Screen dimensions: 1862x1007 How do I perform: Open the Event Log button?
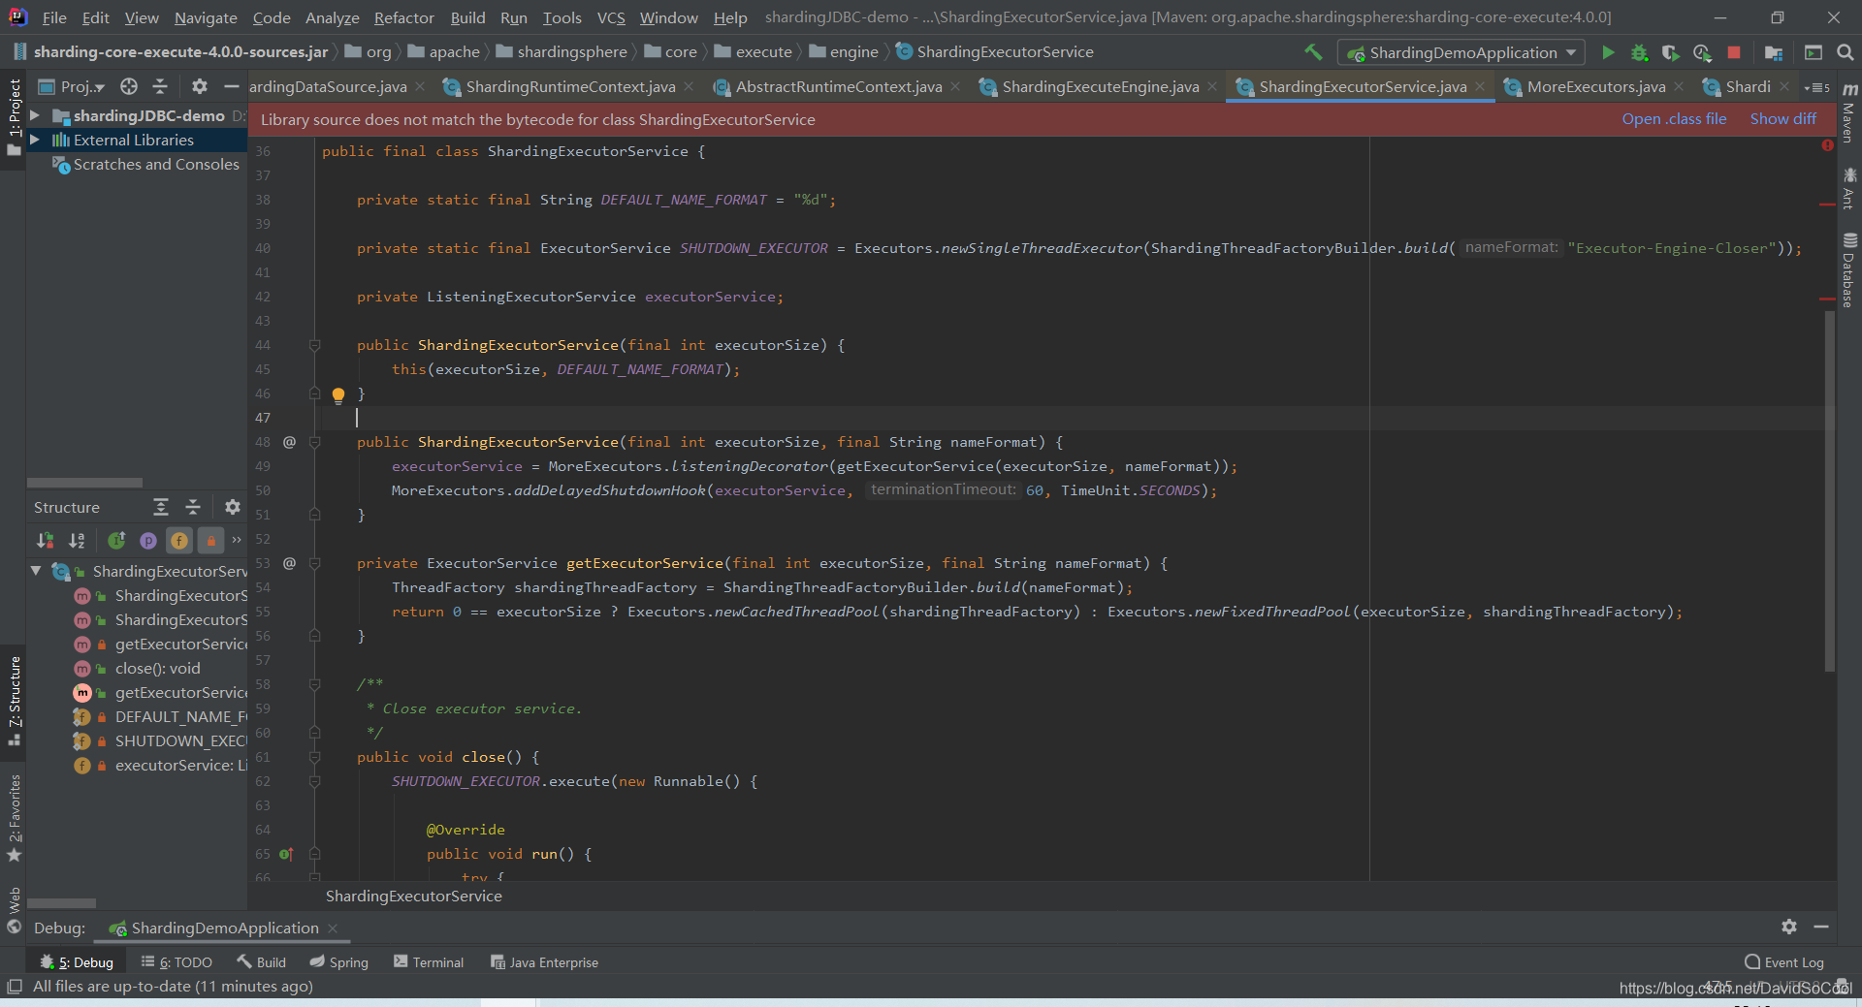coord(1783,961)
